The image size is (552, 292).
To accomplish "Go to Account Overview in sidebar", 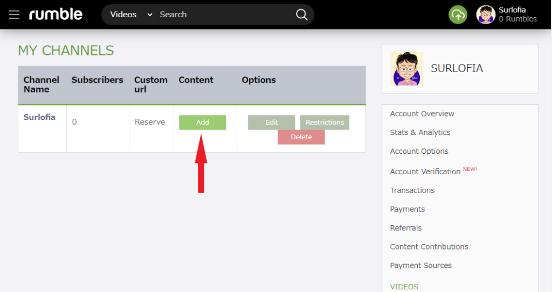I will pos(422,113).
